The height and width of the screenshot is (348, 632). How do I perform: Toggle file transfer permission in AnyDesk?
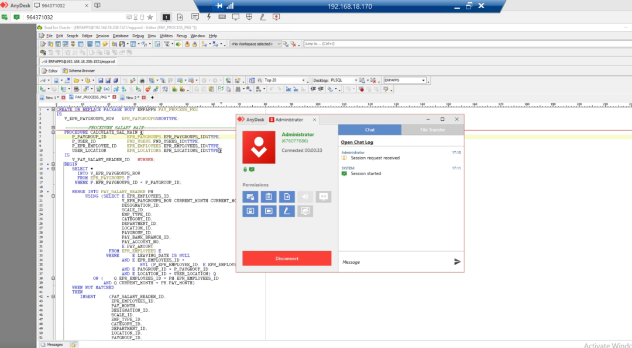click(x=287, y=197)
